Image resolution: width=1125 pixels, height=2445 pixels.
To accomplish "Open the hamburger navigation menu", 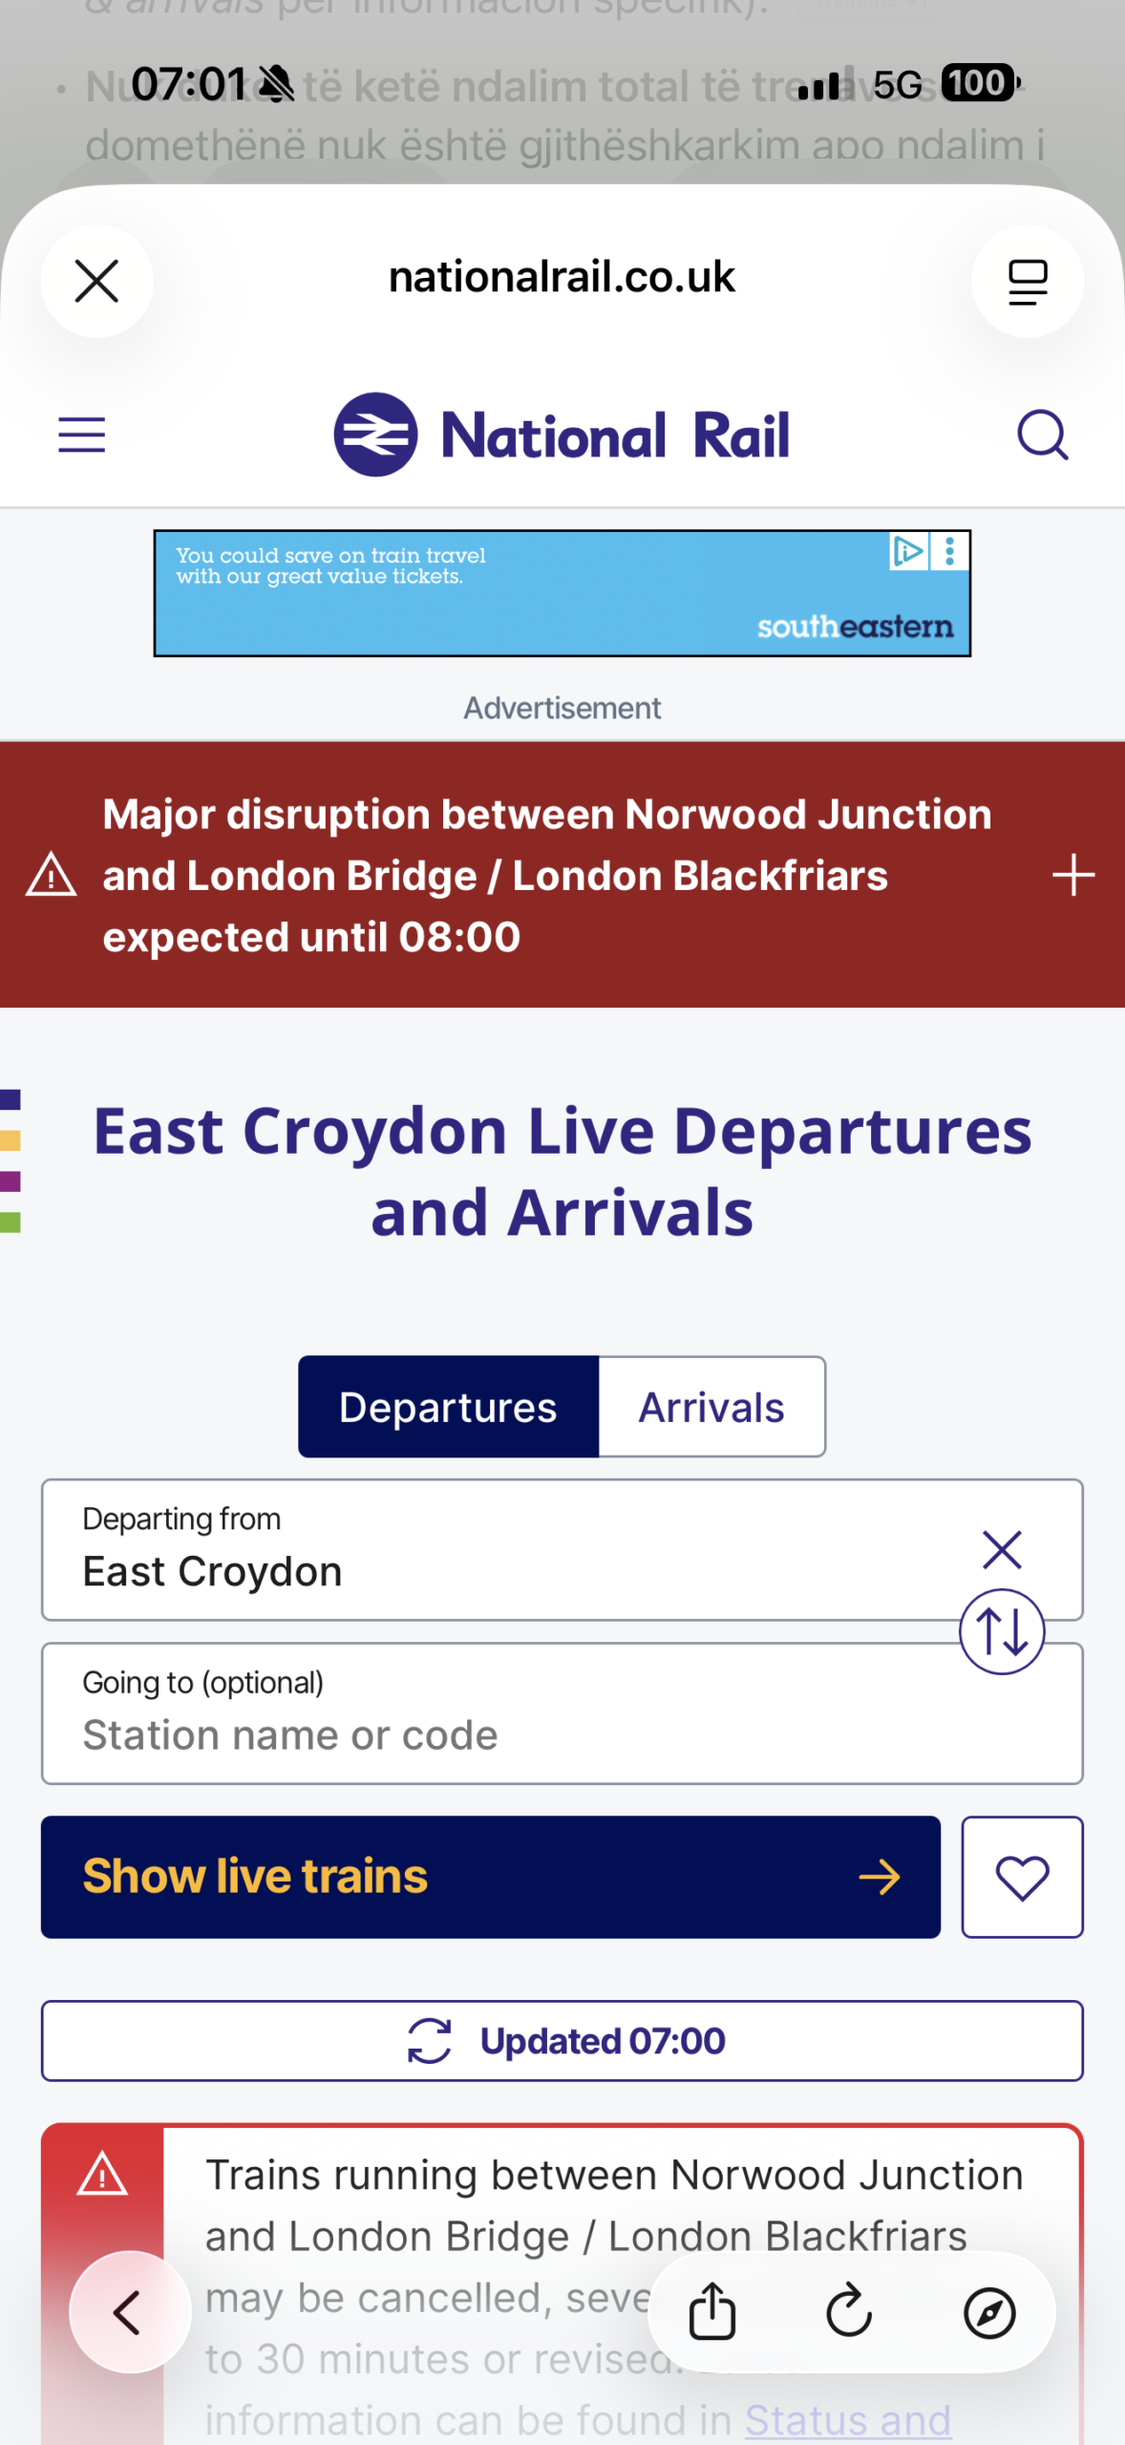I will (82, 436).
